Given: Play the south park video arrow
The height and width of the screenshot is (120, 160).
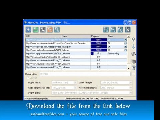Looking at the screenshot, I should coord(125,47).
